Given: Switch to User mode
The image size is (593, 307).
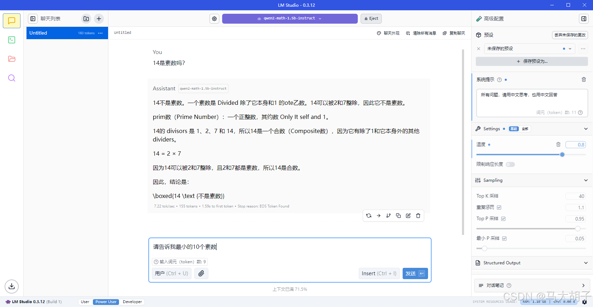Looking at the screenshot, I should 85,302.
